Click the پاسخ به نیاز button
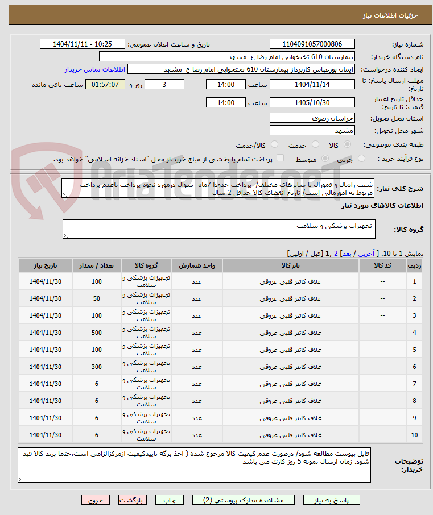 [x=331, y=500]
